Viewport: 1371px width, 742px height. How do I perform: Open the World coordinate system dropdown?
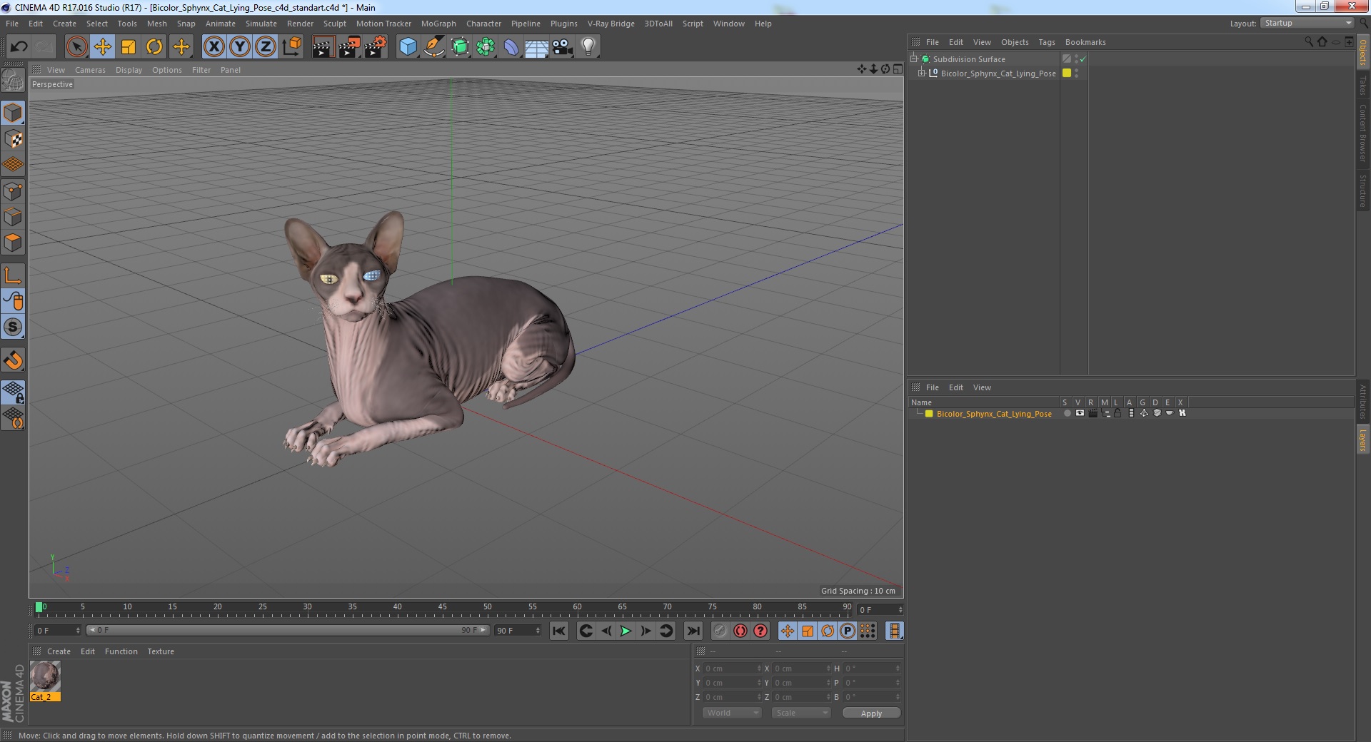[x=732, y=713]
